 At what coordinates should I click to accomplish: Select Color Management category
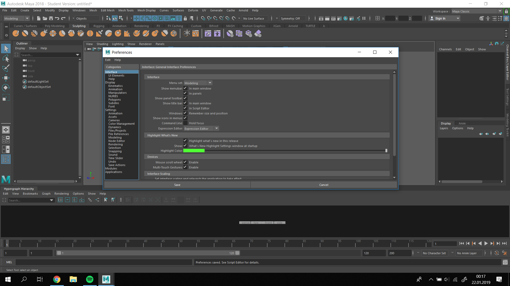coord(121,124)
